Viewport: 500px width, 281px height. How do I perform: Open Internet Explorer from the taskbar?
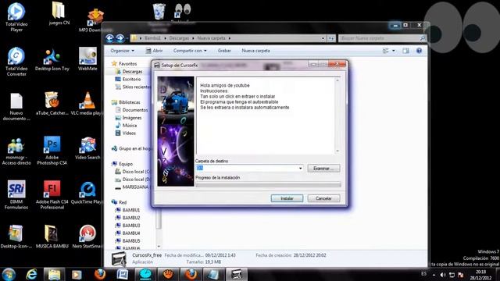(x=31, y=274)
